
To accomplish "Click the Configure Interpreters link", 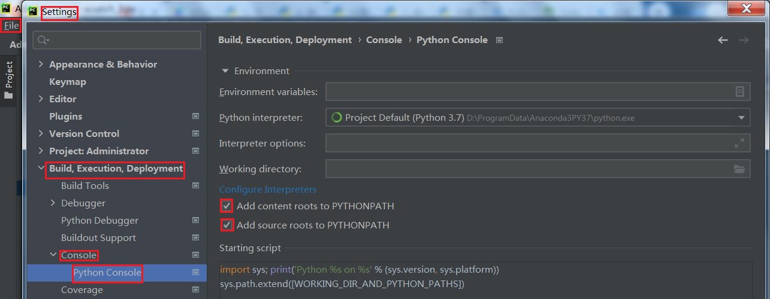I will (268, 190).
